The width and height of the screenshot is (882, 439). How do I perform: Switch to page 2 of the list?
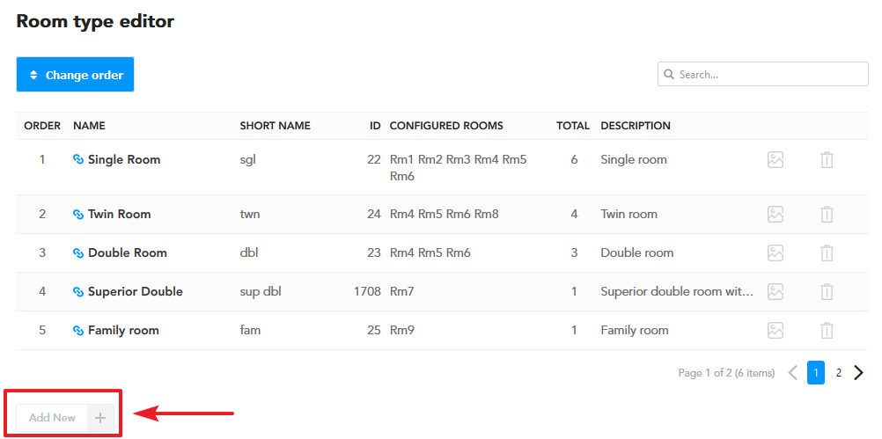click(x=838, y=373)
